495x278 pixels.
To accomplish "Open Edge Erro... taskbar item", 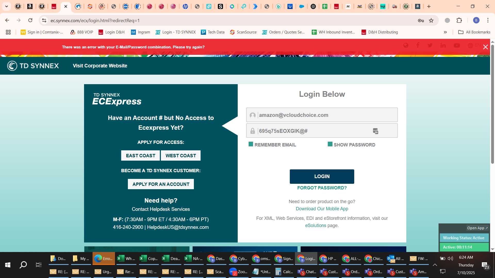I will tap(104, 258).
